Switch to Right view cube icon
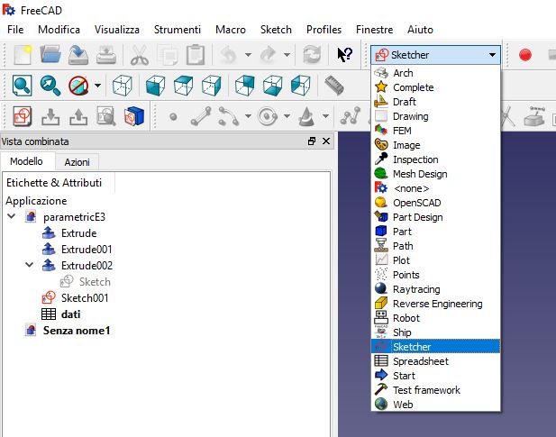 (x=212, y=86)
